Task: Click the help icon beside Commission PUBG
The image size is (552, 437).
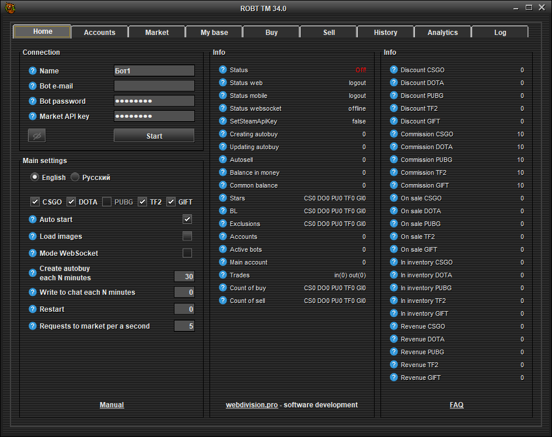Action: click(x=393, y=160)
